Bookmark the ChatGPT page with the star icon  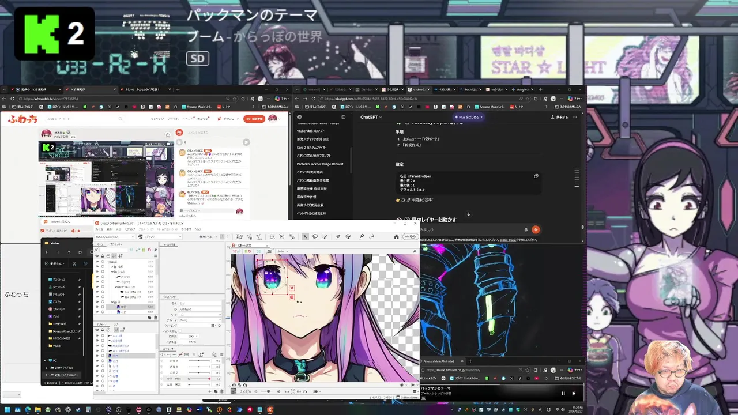(527, 99)
